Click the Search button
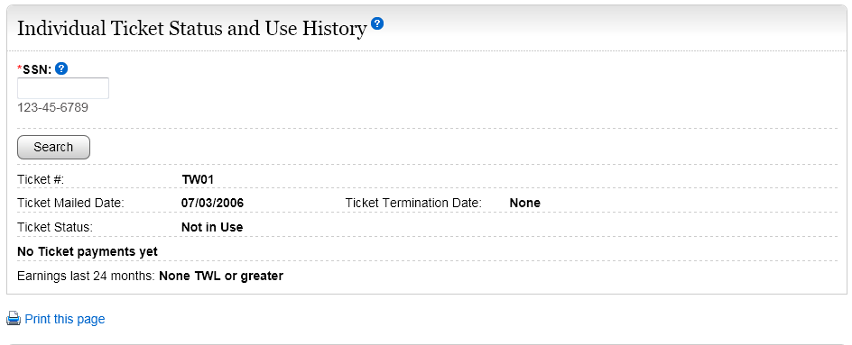Screen dimensions: 852x345 54,147
